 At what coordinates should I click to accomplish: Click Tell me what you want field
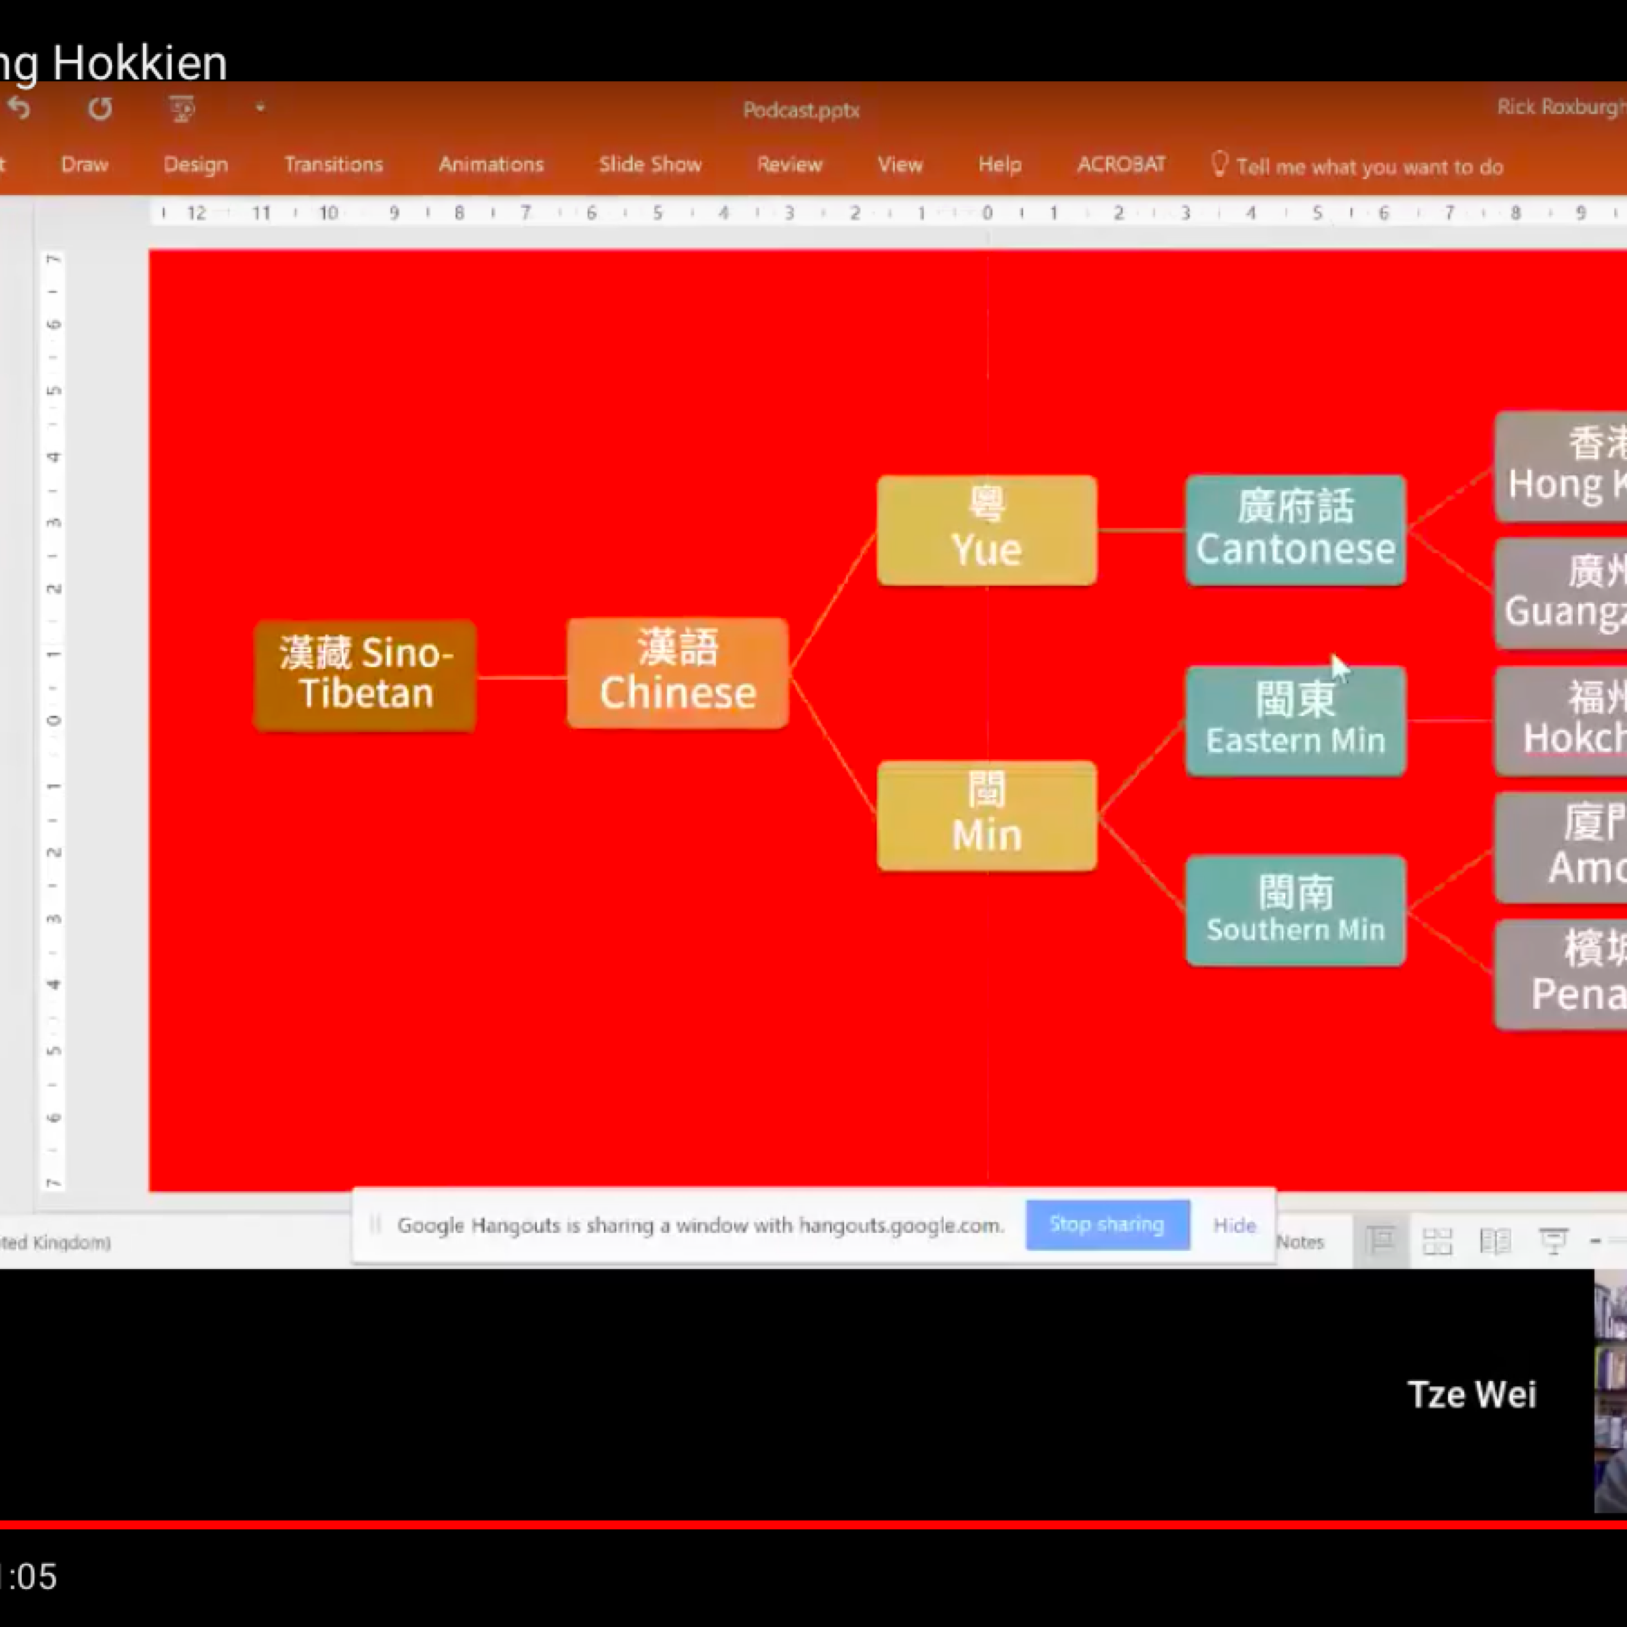(x=1369, y=166)
